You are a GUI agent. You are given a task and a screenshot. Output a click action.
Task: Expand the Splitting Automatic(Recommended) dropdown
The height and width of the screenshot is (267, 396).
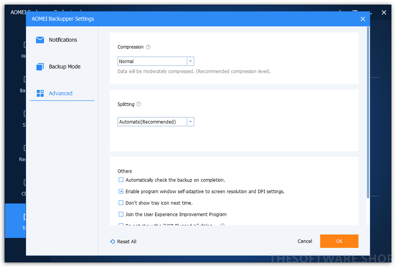coord(155,122)
